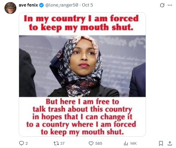Bookmark this post
Image resolution: width=176 pixels, height=148 pixels.
[x=161, y=144]
